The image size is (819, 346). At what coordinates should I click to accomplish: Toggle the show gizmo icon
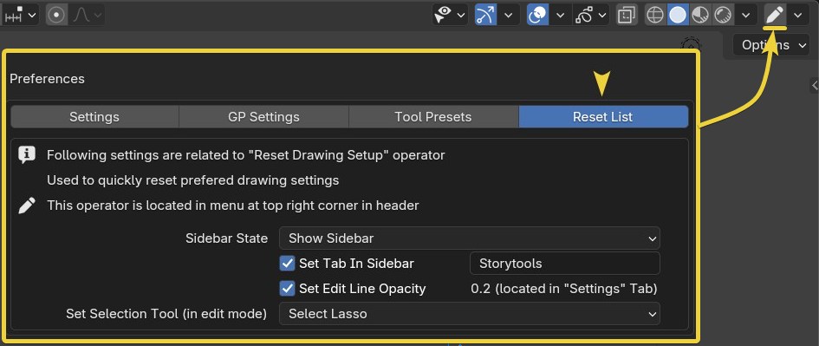coord(485,15)
